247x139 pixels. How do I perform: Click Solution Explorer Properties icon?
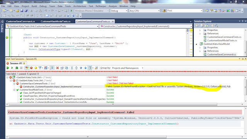coord(197,26)
